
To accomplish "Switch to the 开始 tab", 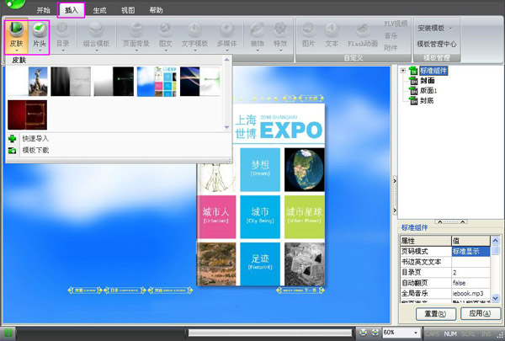I will point(43,10).
